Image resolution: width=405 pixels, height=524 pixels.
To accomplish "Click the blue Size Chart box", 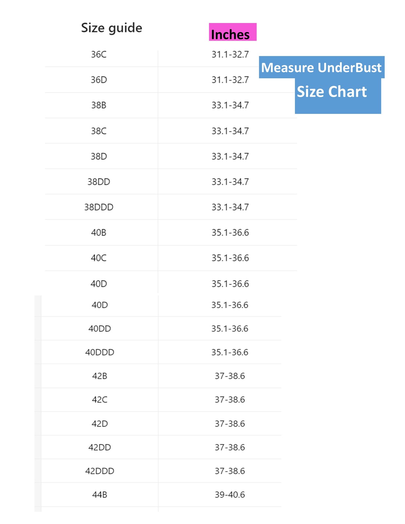I will click(338, 96).
